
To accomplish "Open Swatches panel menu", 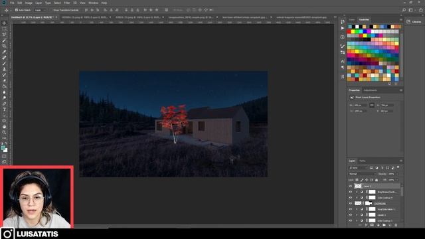I will point(401,19).
